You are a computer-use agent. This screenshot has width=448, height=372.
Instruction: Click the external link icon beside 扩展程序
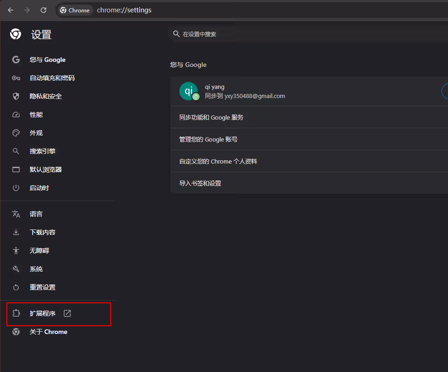pyautogui.click(x=67, y=313)
